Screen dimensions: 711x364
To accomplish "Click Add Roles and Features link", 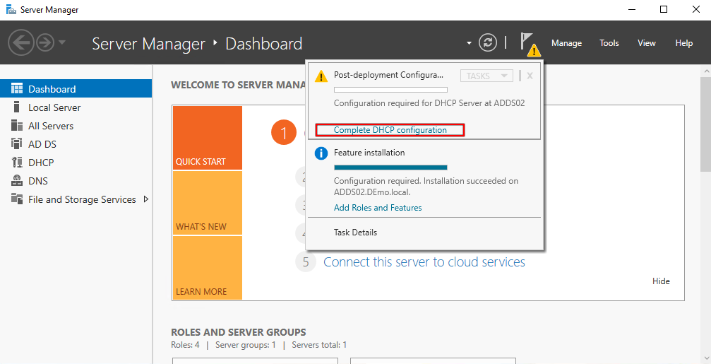I will (x=378, y=207).
